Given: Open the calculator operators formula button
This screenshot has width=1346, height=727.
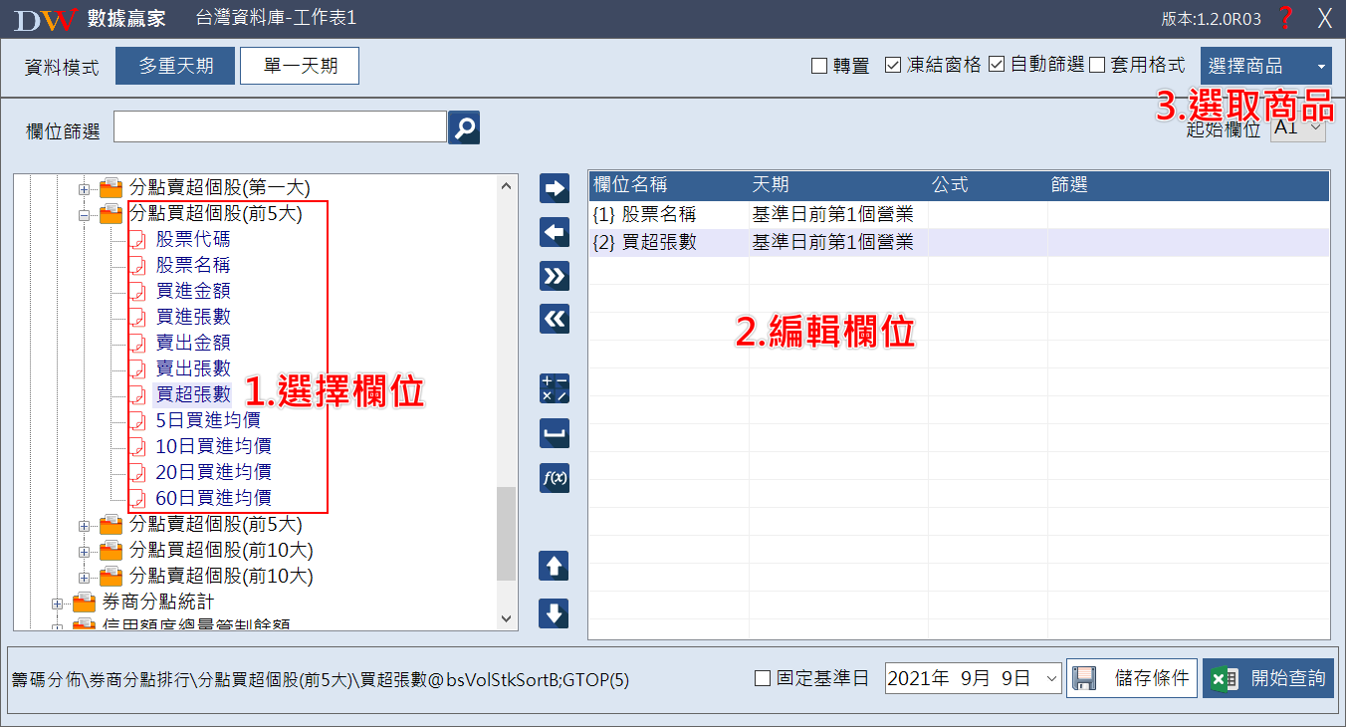Looking at the screenshot, I should [x=554, y=388].
